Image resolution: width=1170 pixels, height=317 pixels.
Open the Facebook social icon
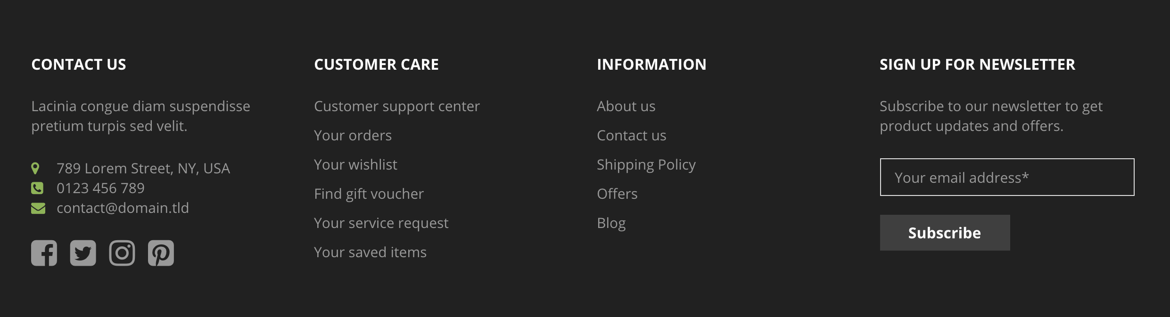(x=44, y=253)
